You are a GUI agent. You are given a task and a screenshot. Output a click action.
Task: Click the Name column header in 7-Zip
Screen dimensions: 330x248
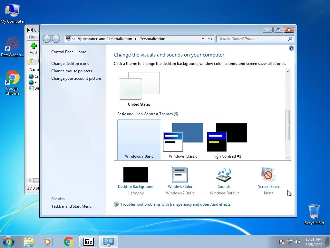[34, 69]
